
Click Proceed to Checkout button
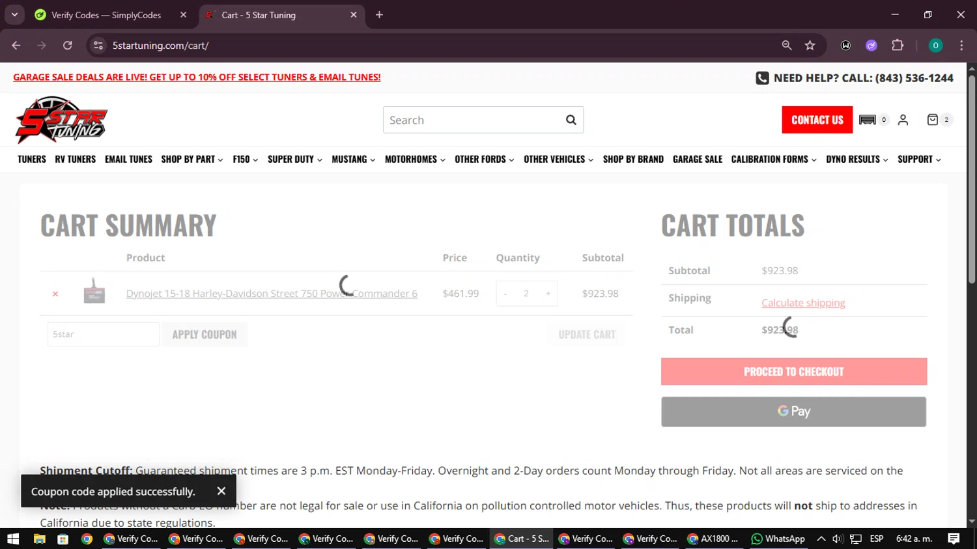click(x=794, y=371)
